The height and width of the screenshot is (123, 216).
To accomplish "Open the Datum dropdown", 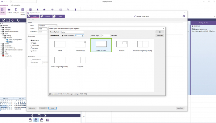I will point(56,26).
